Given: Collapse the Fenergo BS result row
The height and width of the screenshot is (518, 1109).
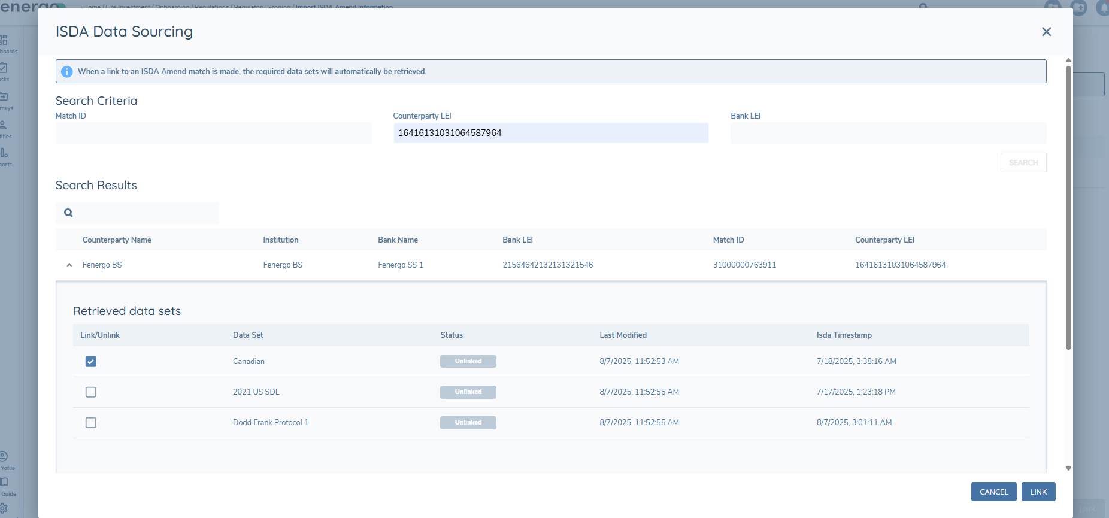Looking at the screenshot, I should pos(69,265).
